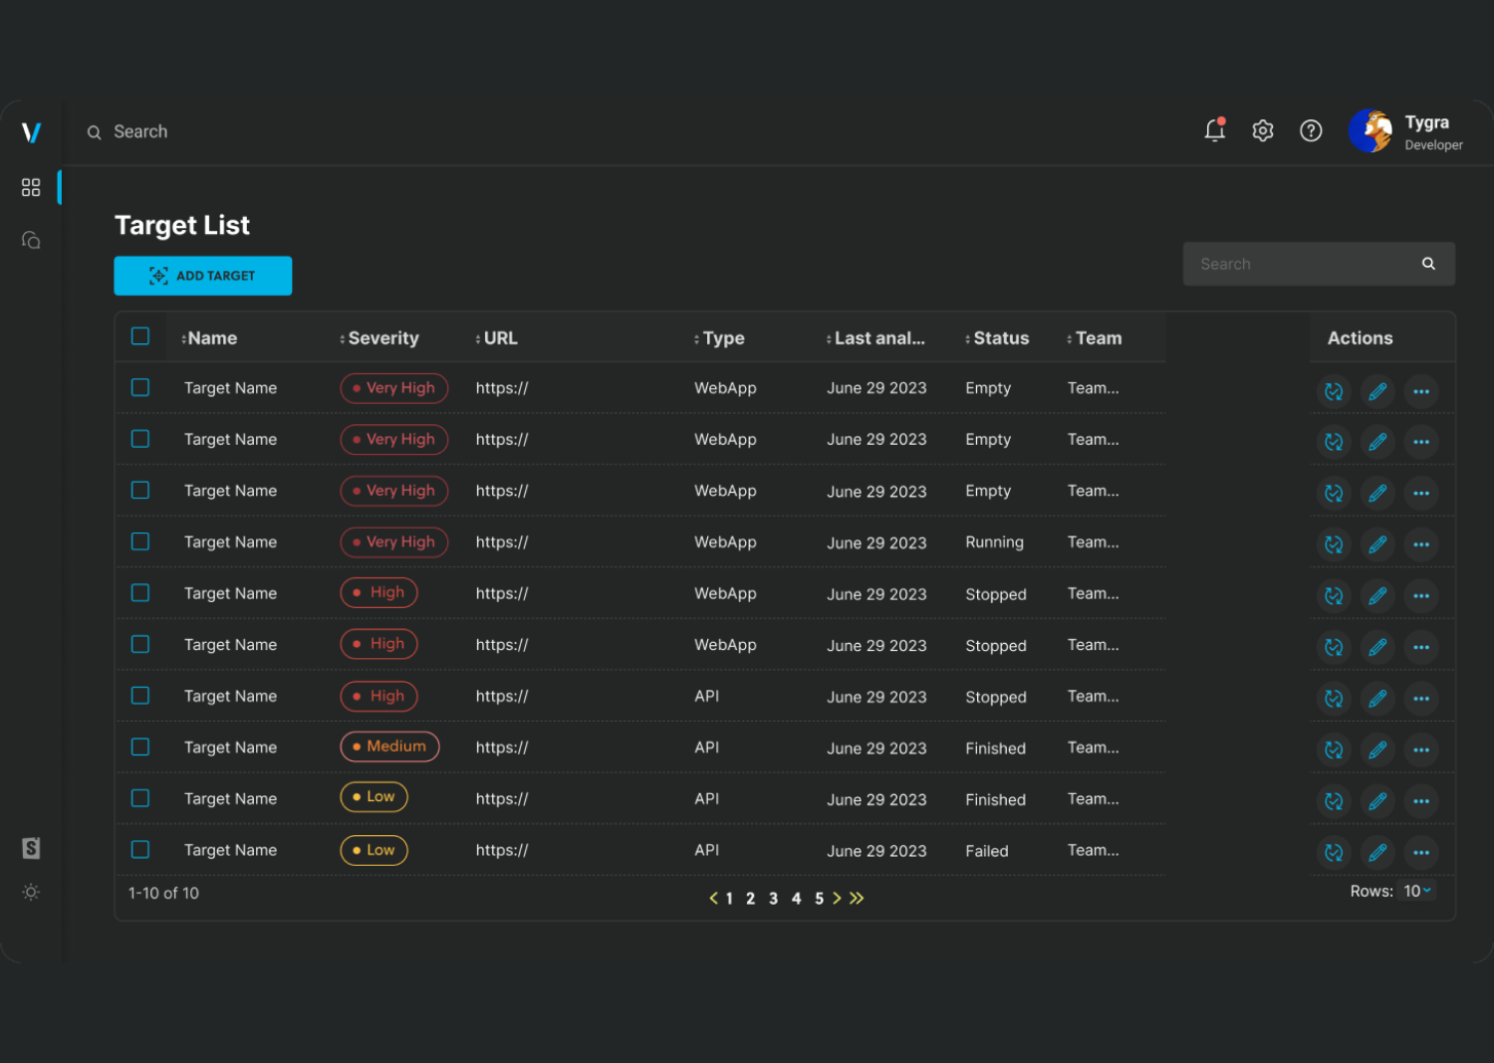Viewport: 1494px width, 1063px height.
Task: Open the notifications bell
Action: click(1214, 130)
